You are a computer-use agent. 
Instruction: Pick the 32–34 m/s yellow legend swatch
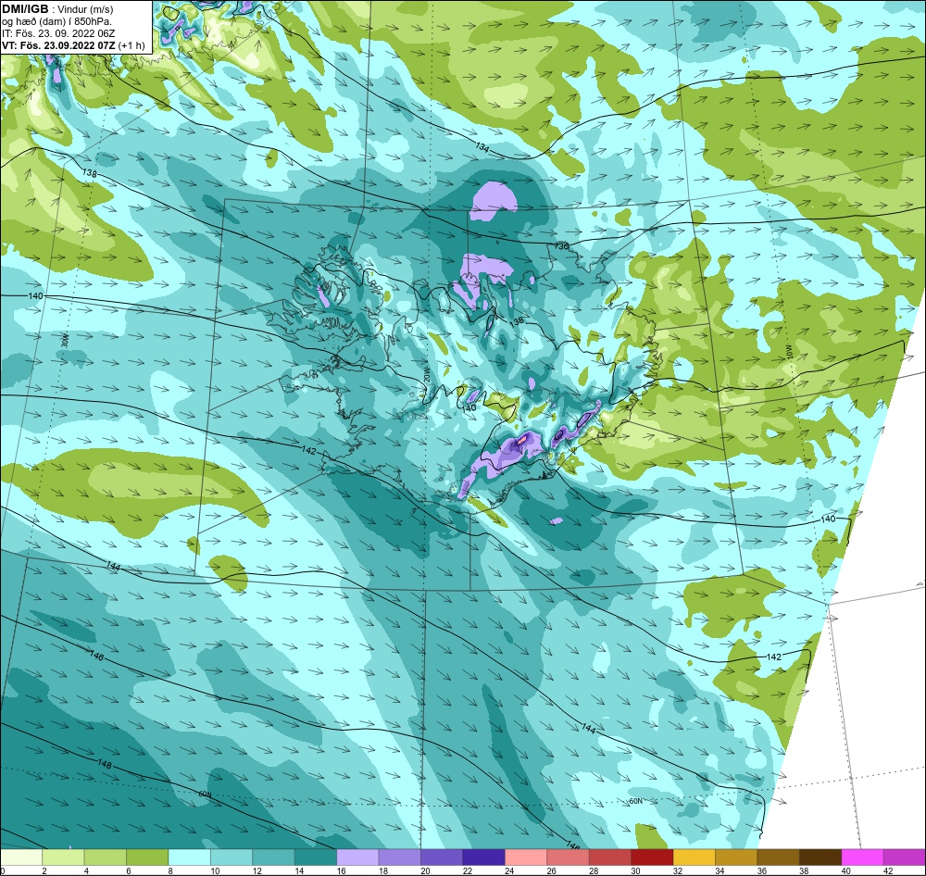694,857
